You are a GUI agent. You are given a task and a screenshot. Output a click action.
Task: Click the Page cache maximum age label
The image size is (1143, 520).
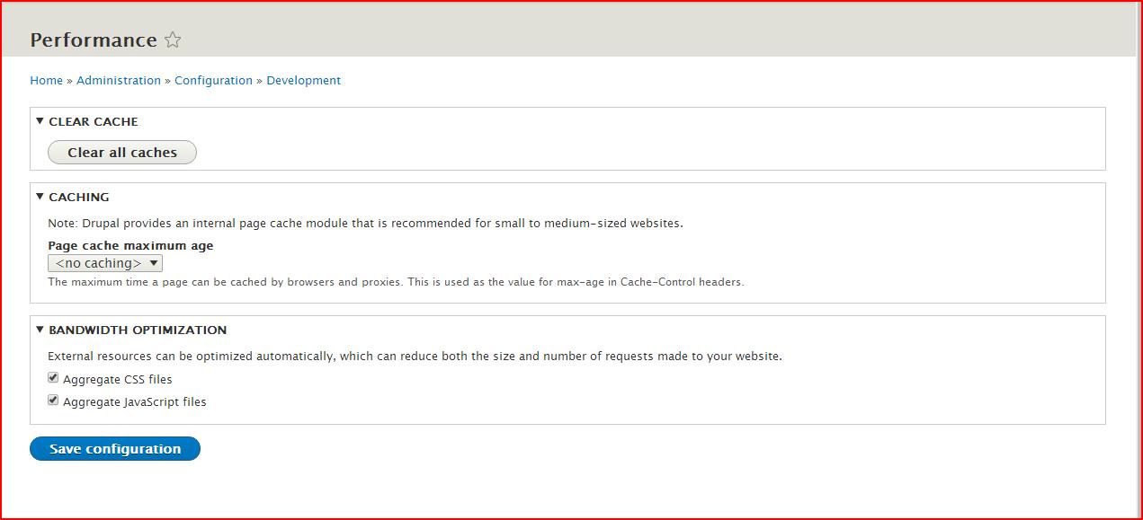(x=130, y=245)
